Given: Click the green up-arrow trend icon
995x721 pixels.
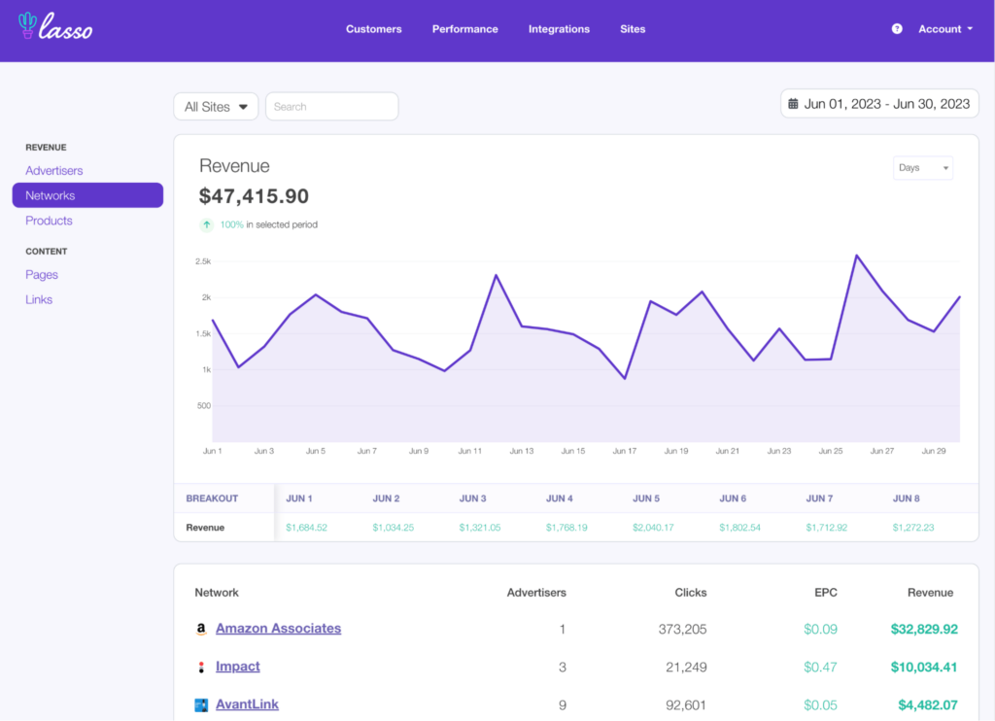Looking at the screenshot, I should point(206,224).
